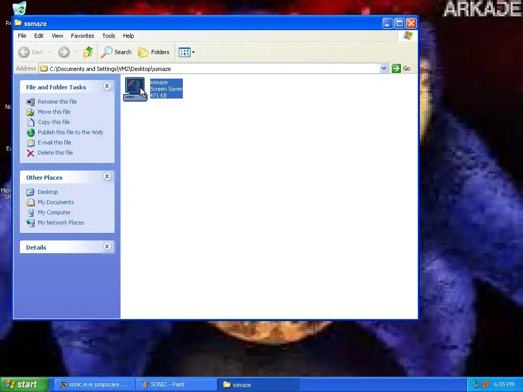Click the Rename this file link
Image resolution: width=523 pixels, height=392 pixels.
57,102
